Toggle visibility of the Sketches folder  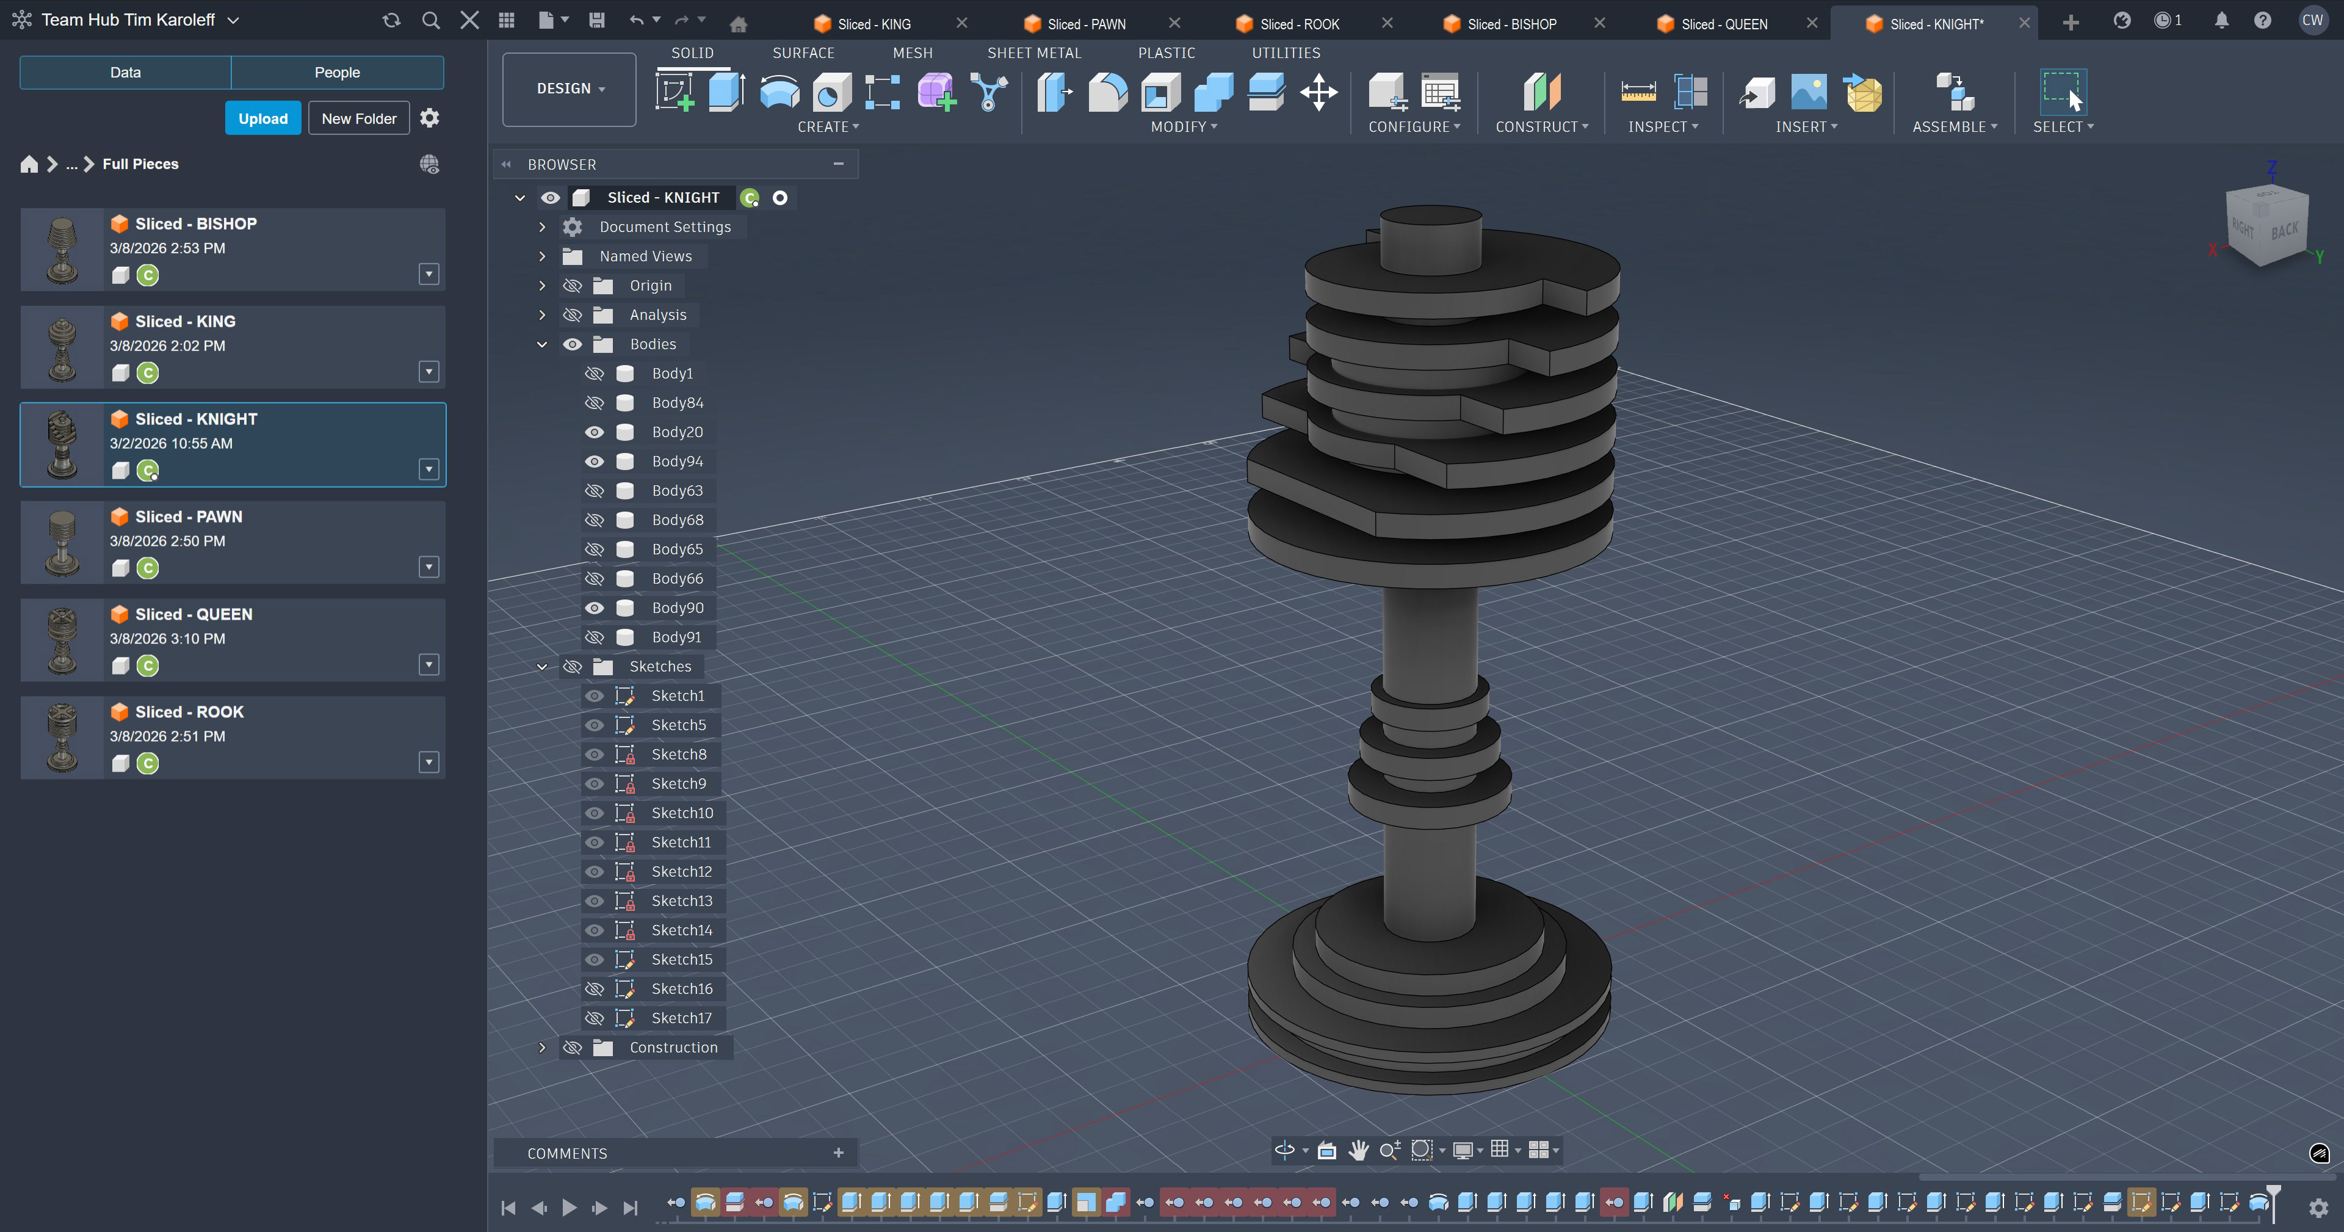[x=573, y=667]
